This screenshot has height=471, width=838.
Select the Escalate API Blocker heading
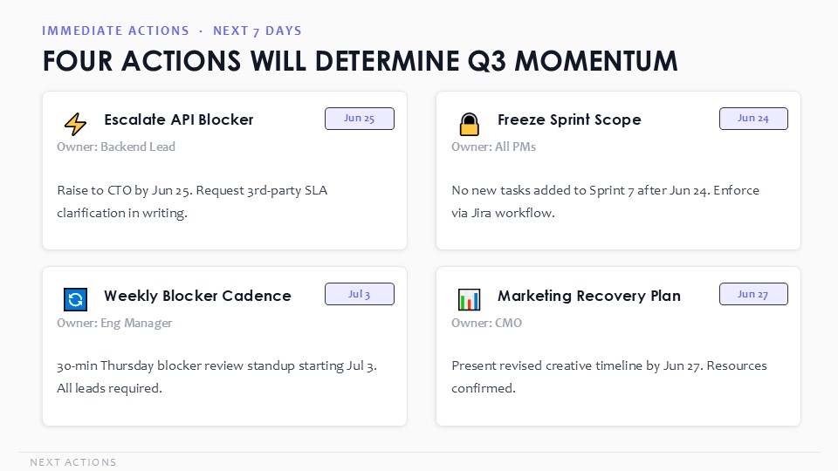click(x=178, y=119)
